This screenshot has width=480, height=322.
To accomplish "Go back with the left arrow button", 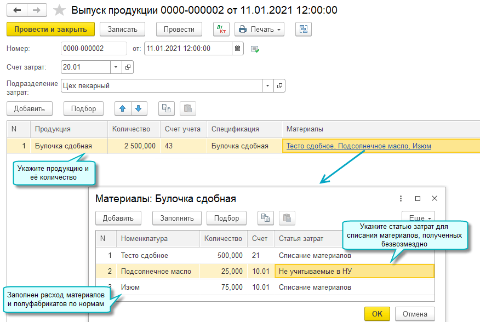I will coord(17,10).
